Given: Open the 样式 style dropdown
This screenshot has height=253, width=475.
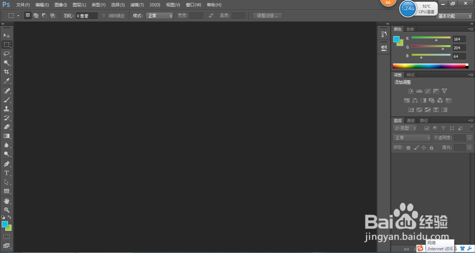Looking at the screenshot, I should click(x=159, y=16).
